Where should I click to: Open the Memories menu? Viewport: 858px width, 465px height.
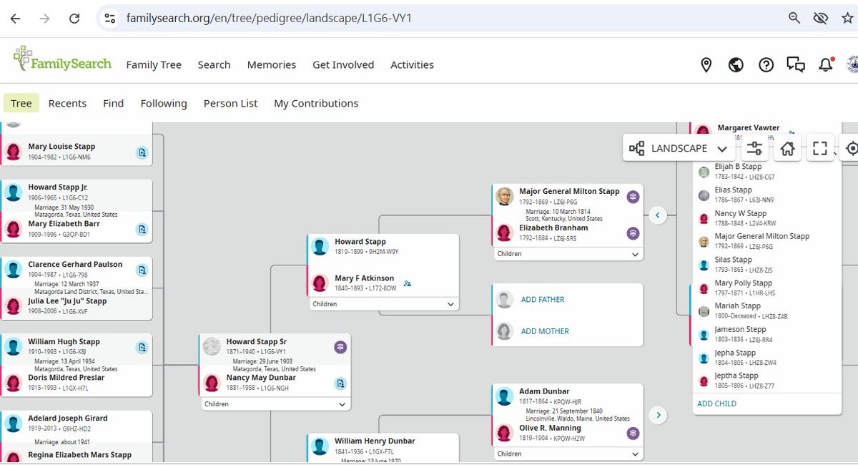[272, 64]
